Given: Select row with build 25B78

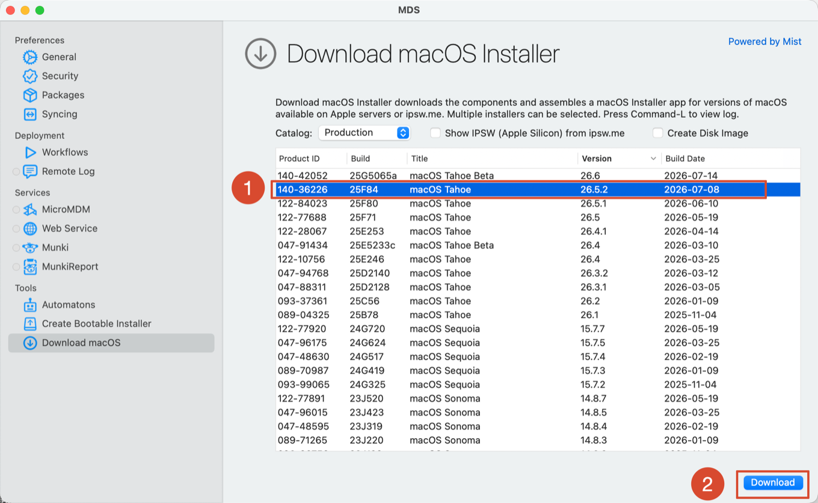Looking at the screenshot, I should (538, 315).
